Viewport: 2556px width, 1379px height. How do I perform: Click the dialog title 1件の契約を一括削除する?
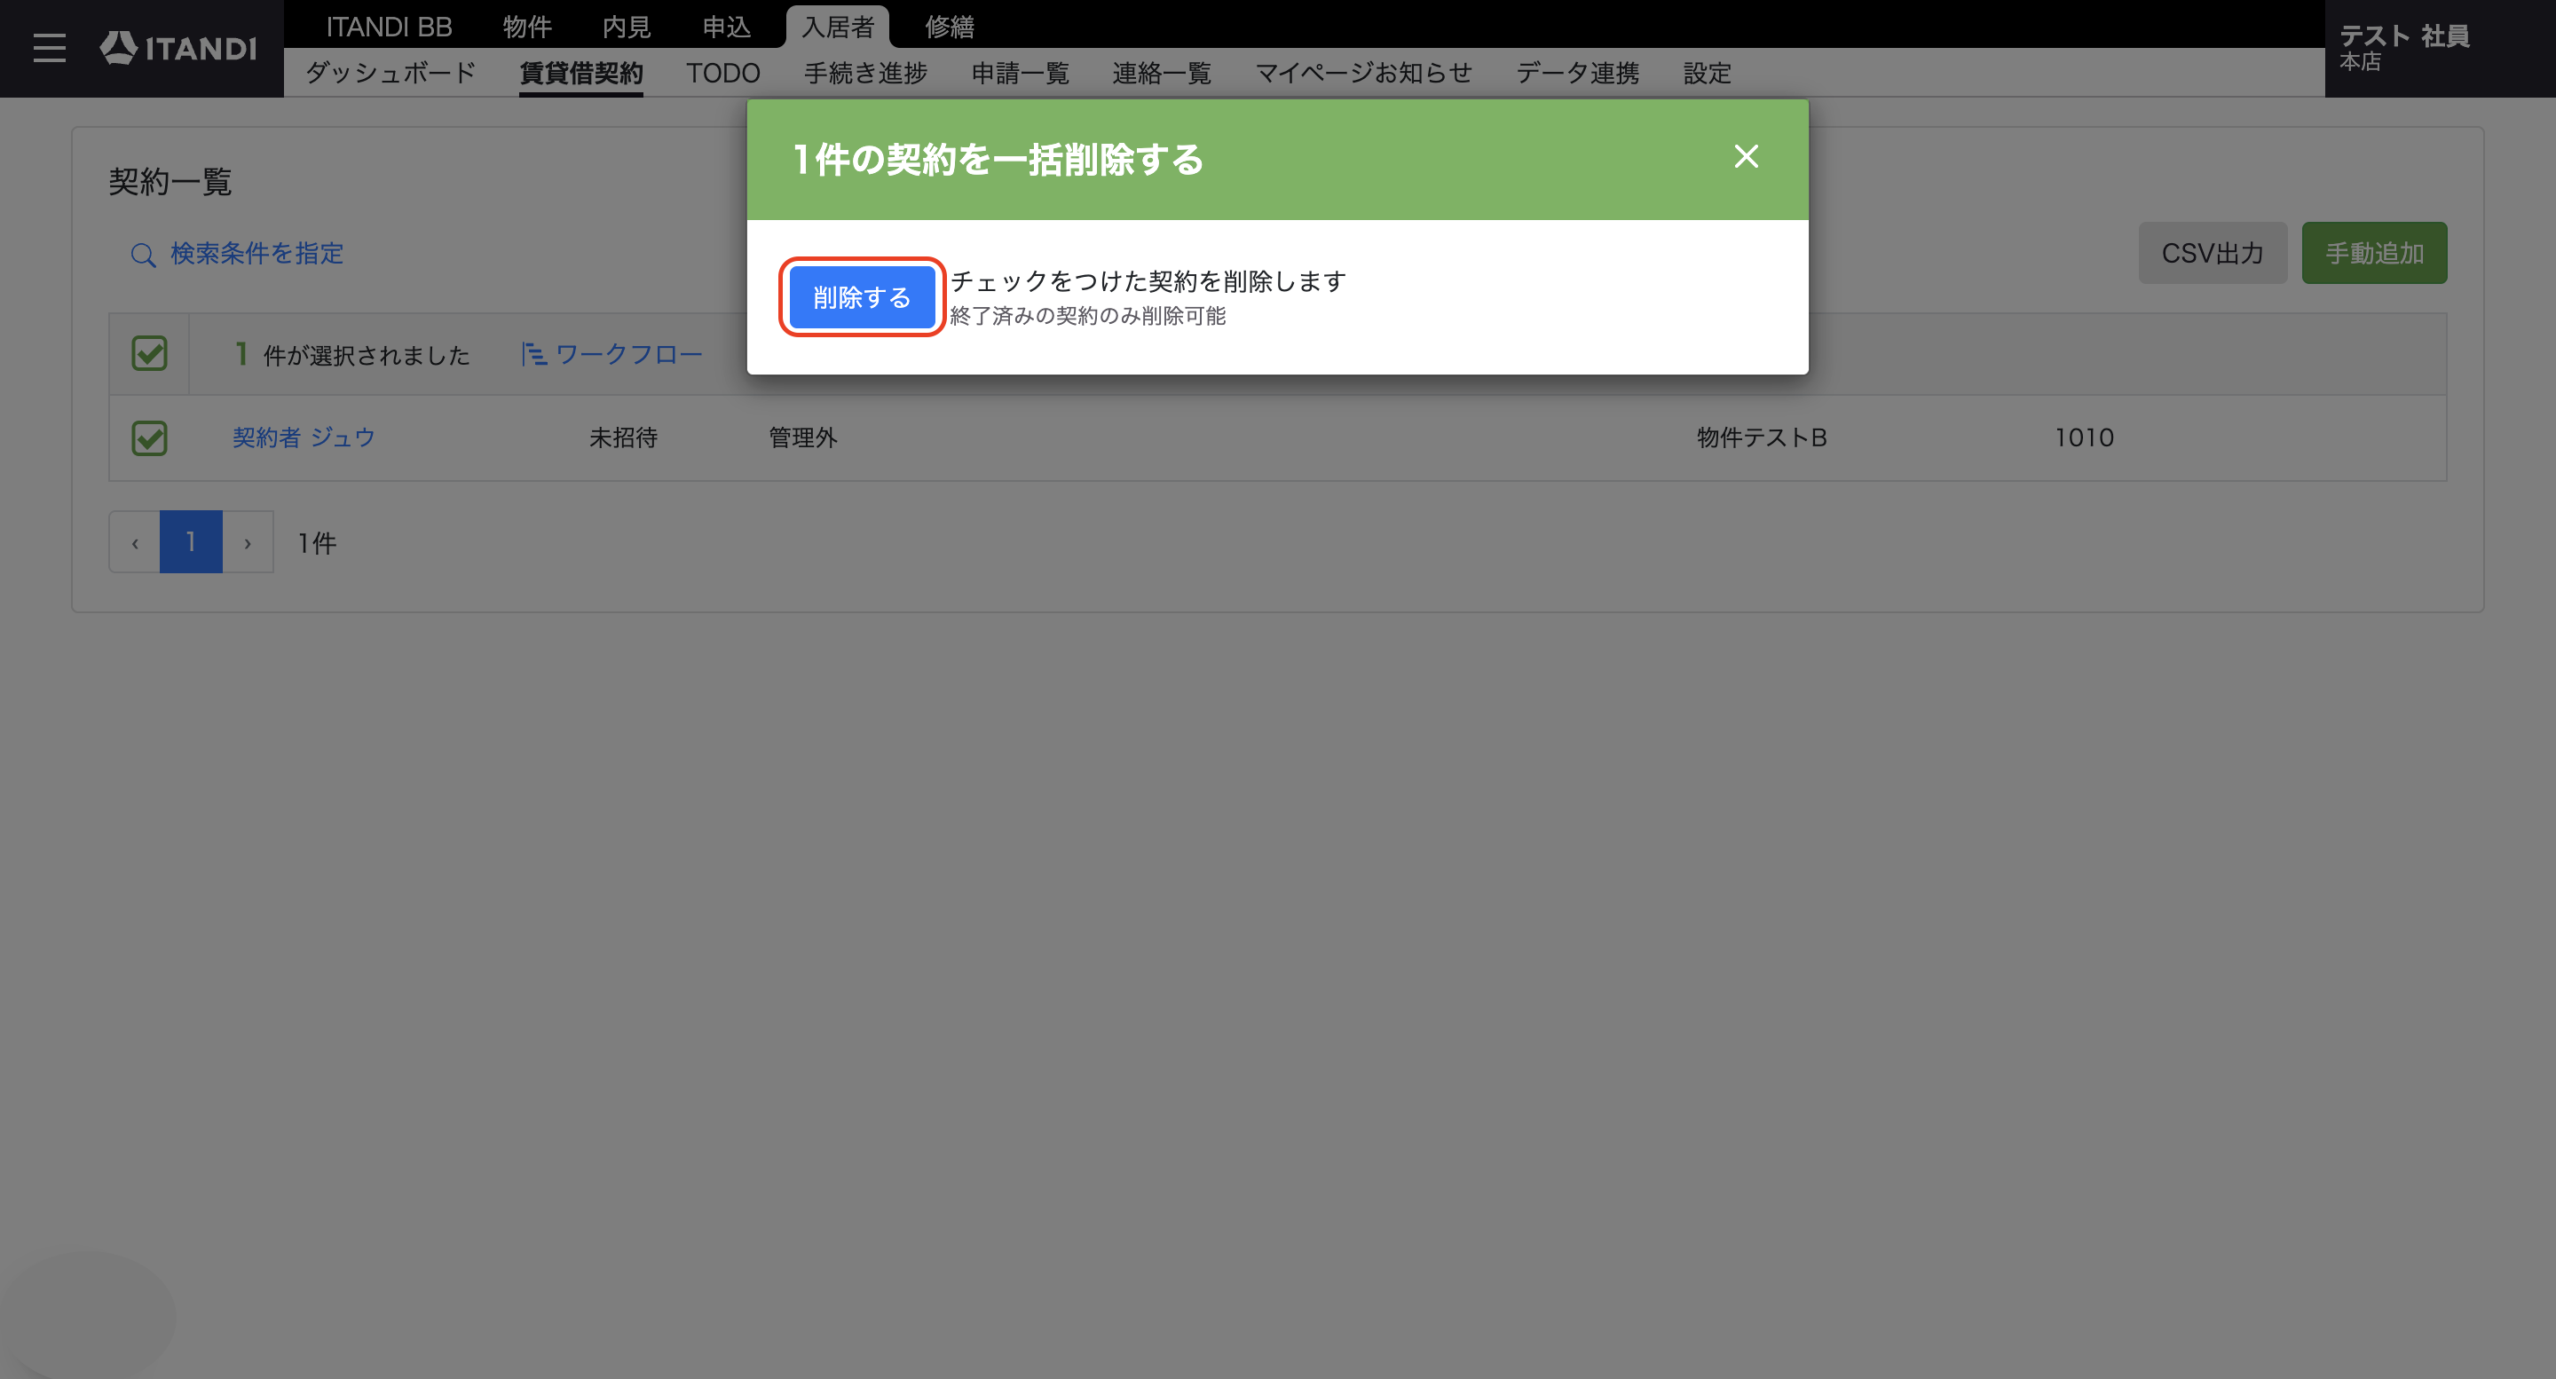(998, 159)
